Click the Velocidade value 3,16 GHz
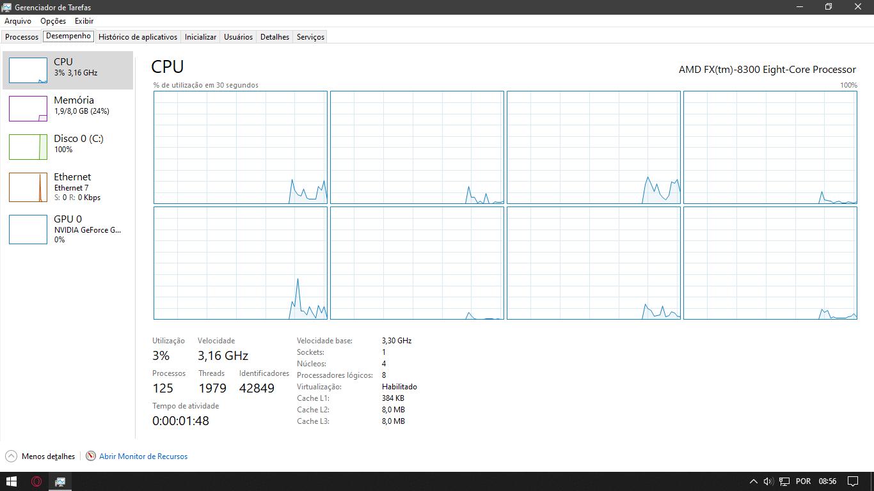The height and width of the screenshot is (491, 874). (223, 355)
